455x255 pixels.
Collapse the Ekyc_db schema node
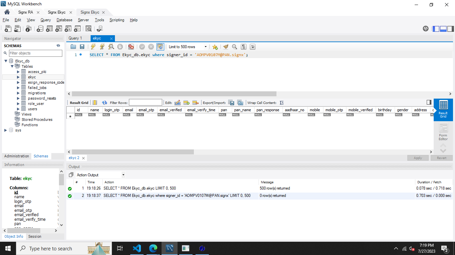(6, 61)
